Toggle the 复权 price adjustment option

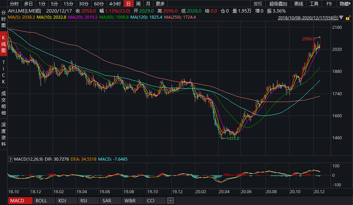[x=258, y=4]
